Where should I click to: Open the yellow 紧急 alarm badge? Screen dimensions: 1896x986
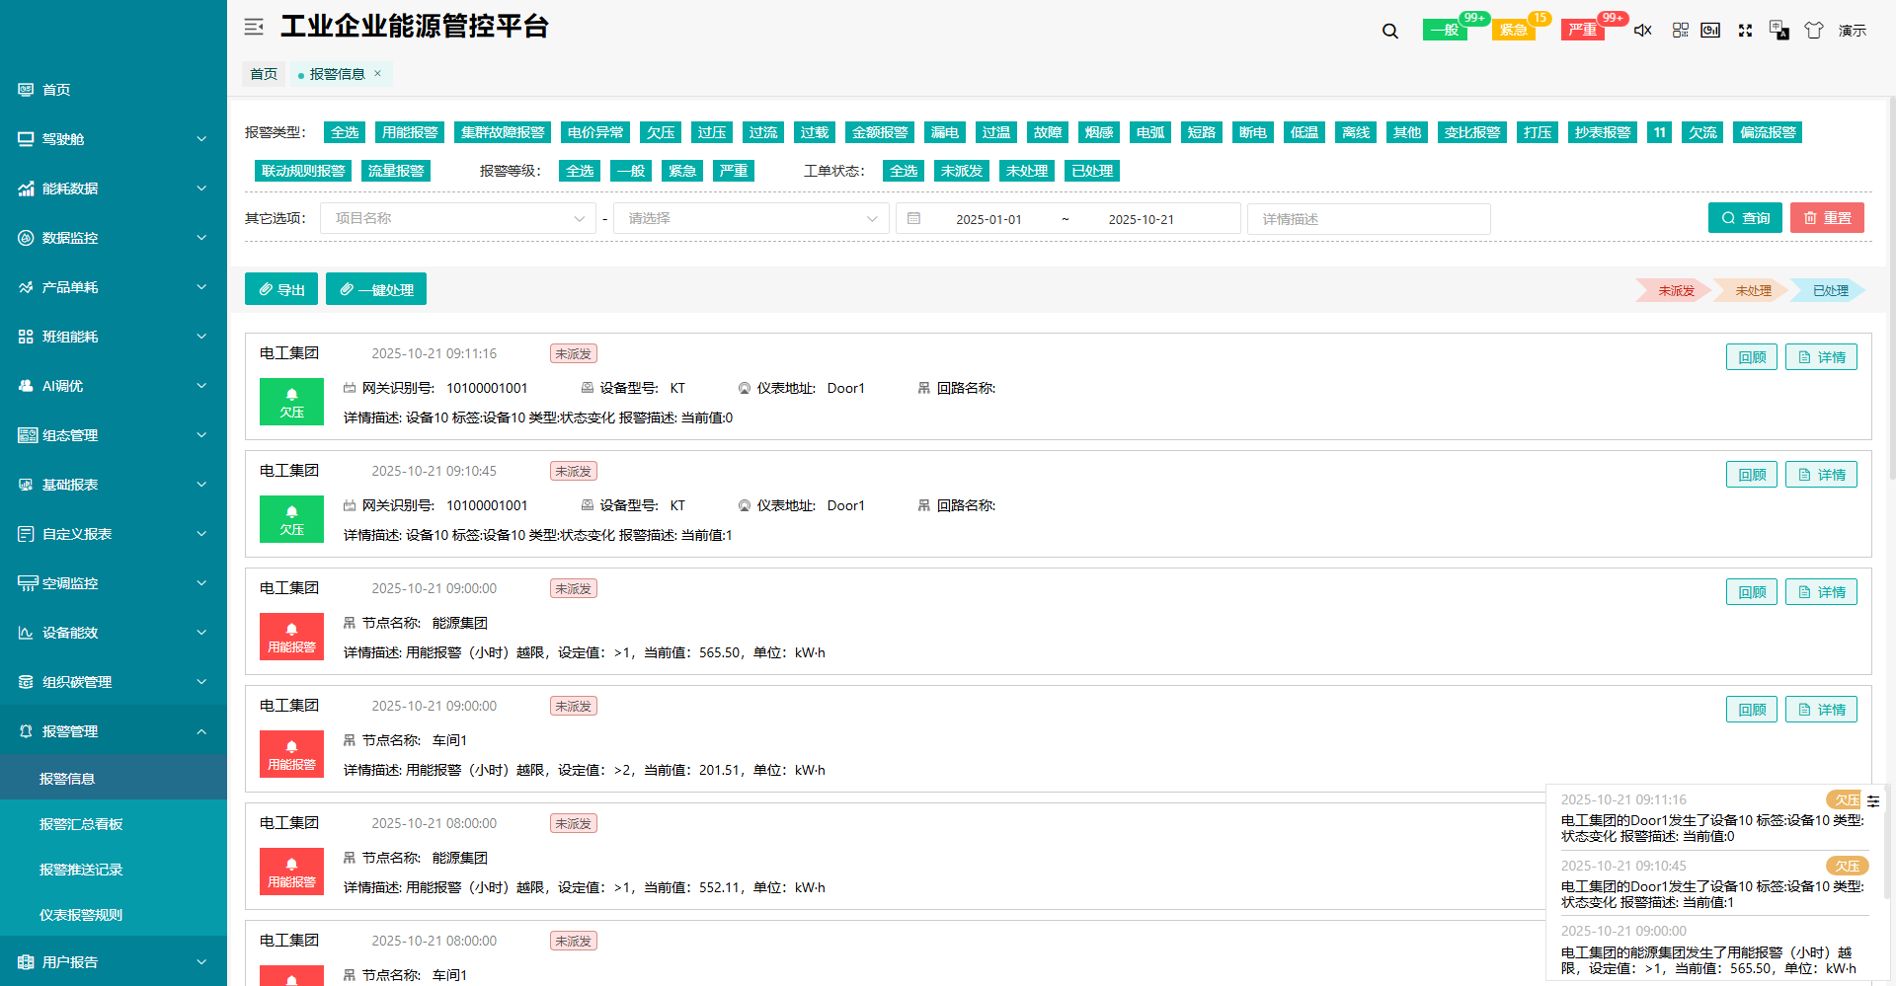click(x=1513, y=30)
